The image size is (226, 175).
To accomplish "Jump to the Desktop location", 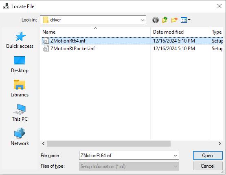I will tap(20, 64).
